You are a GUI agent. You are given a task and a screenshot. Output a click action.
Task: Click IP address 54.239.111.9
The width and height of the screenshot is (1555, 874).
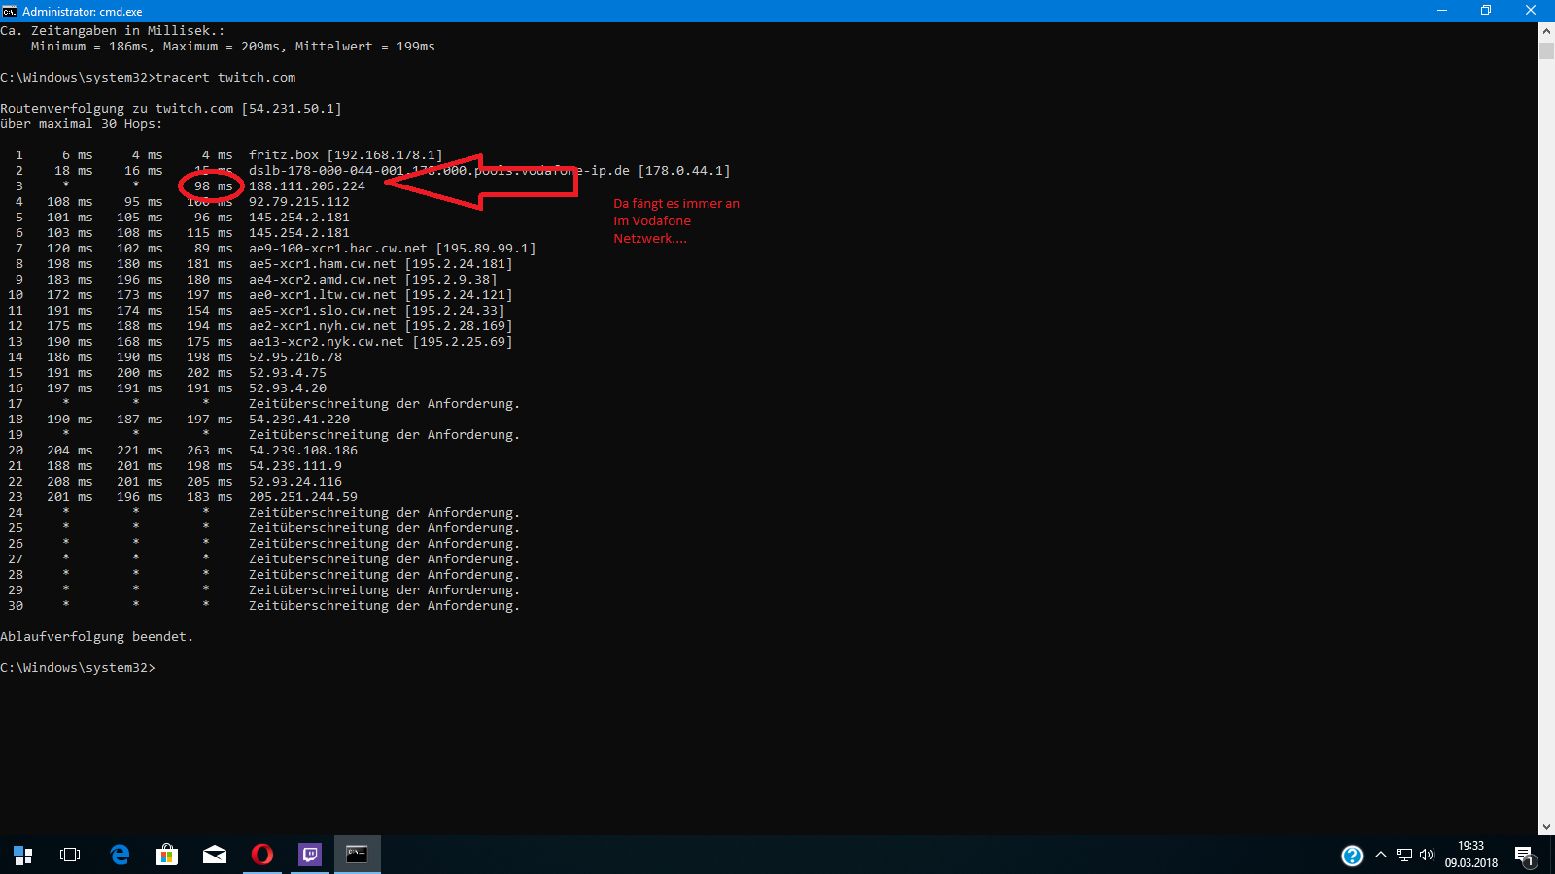click(x=295, y=466)
